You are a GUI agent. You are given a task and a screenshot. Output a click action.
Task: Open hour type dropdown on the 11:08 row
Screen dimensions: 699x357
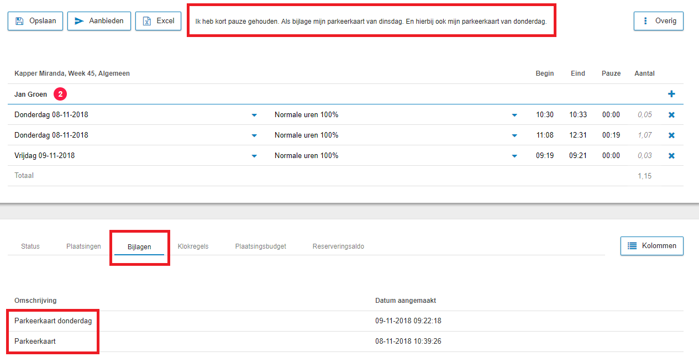pyautogui.click(x=514, y=135)
